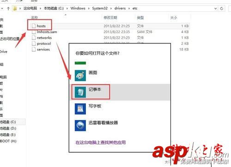Select the lmhosts.sam file icon
The height and width of the screenshot is (167, 231).
click(x=34, y=32)
